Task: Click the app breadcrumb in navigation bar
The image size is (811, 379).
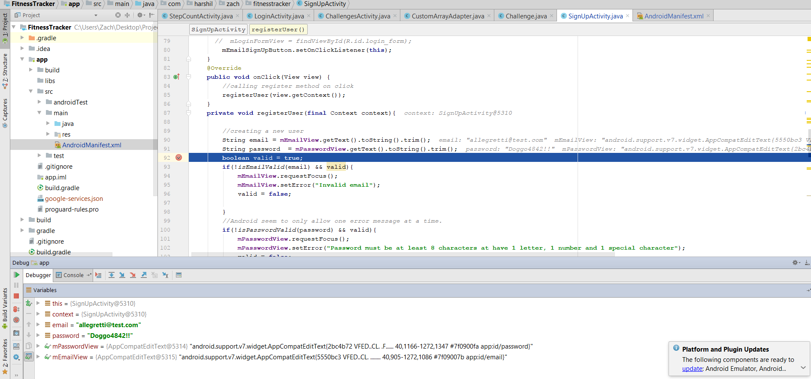Action: click(74, 4)
